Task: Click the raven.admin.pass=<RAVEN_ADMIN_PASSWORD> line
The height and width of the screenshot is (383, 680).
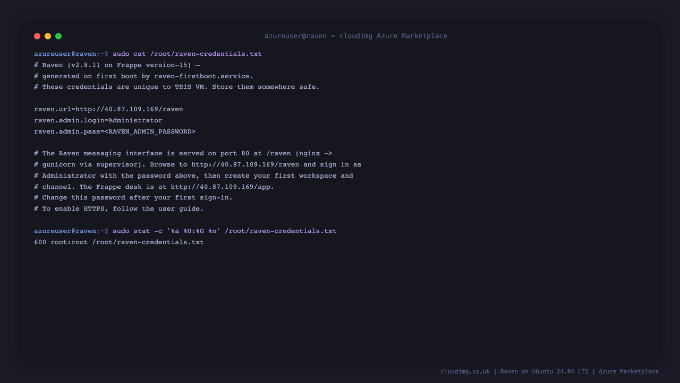Action: coord(115,131)
